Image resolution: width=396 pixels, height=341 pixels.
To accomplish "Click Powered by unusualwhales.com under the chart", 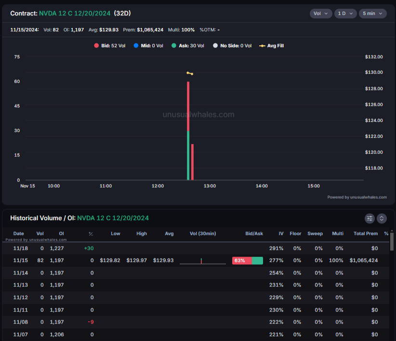I will 357,197.
